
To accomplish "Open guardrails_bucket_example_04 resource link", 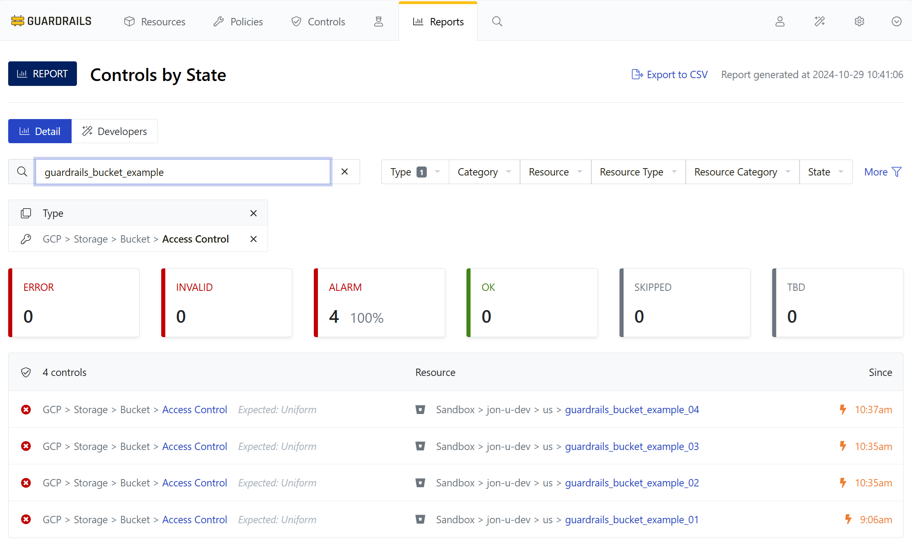I will coord(632,409).
